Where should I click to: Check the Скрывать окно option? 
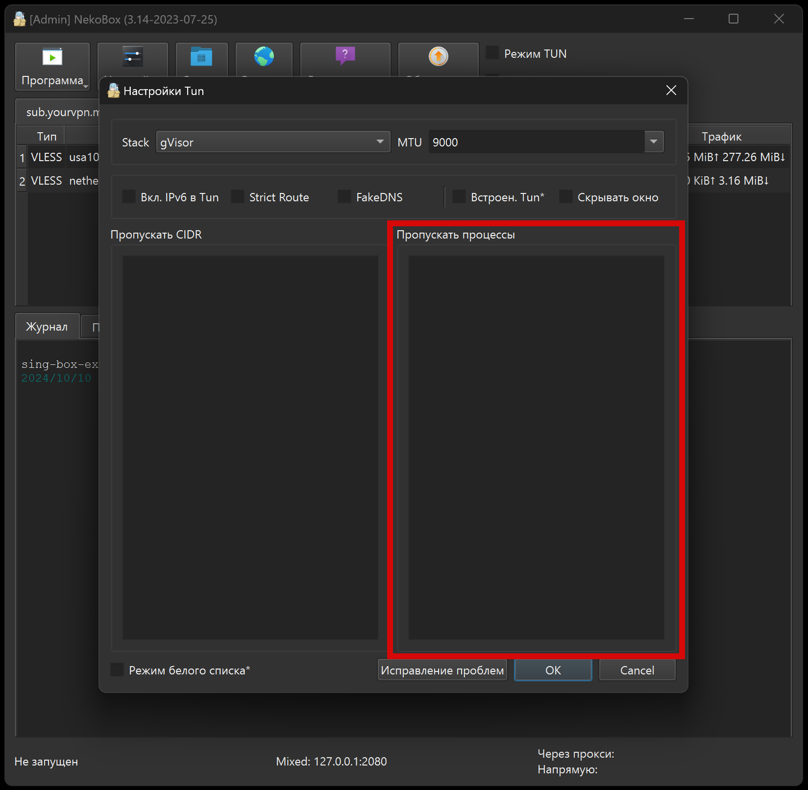click(566, 197)
